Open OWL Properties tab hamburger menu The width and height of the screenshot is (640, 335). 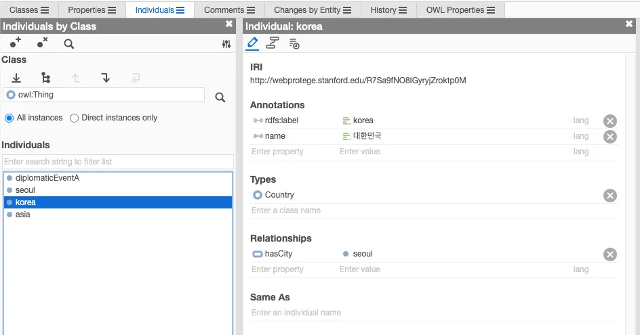pos(491,10)
